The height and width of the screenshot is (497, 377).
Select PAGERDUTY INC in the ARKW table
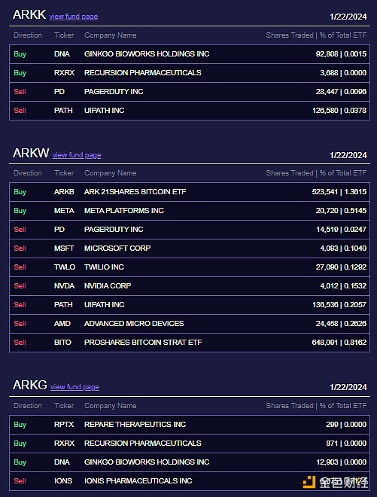[114, 229]
